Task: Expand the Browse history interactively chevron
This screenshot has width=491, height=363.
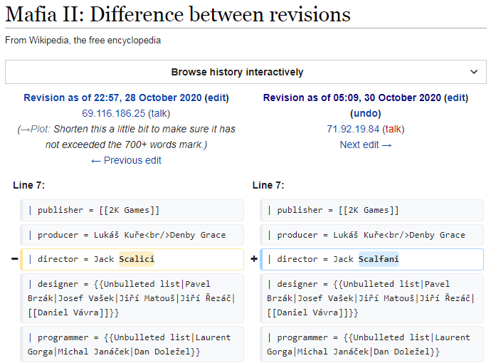Action: (474, 72)
